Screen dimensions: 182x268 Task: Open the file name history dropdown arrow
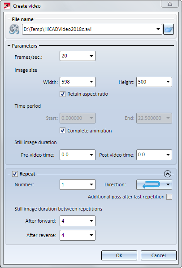click(x=158, y=29)
